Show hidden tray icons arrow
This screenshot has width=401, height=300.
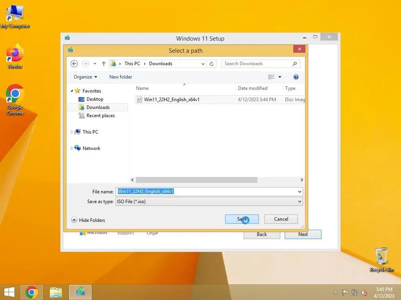click(336, 293)
